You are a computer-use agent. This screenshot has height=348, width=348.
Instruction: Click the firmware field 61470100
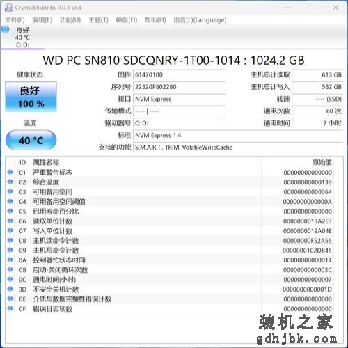(179, 74)
